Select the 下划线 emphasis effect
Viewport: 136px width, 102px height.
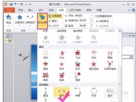pos(46,39)
